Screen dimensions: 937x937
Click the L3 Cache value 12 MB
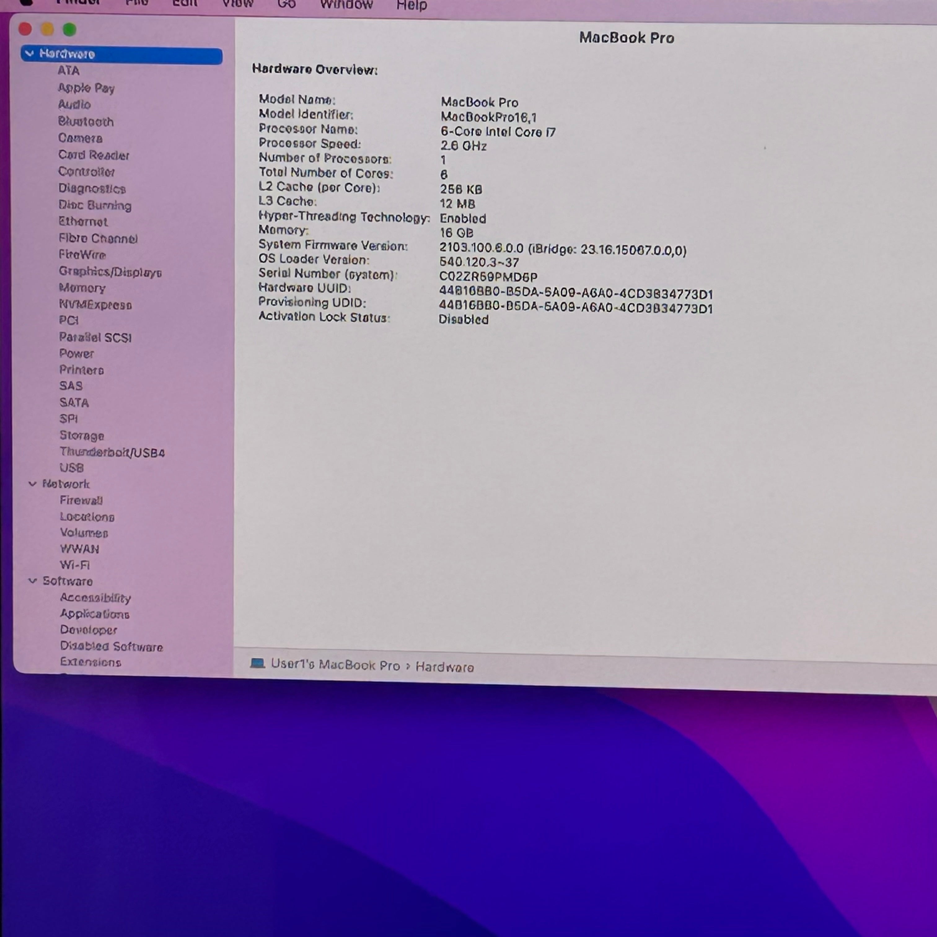coord(457,204)
